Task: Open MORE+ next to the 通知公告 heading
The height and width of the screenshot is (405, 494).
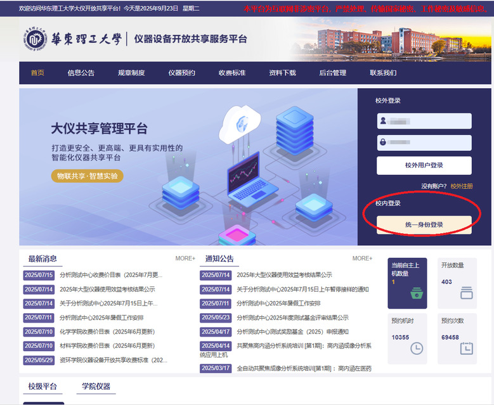Action: 362,259
